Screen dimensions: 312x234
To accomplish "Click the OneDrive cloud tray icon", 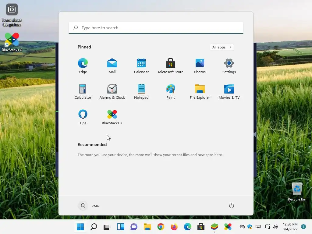I will click(242, 227).
